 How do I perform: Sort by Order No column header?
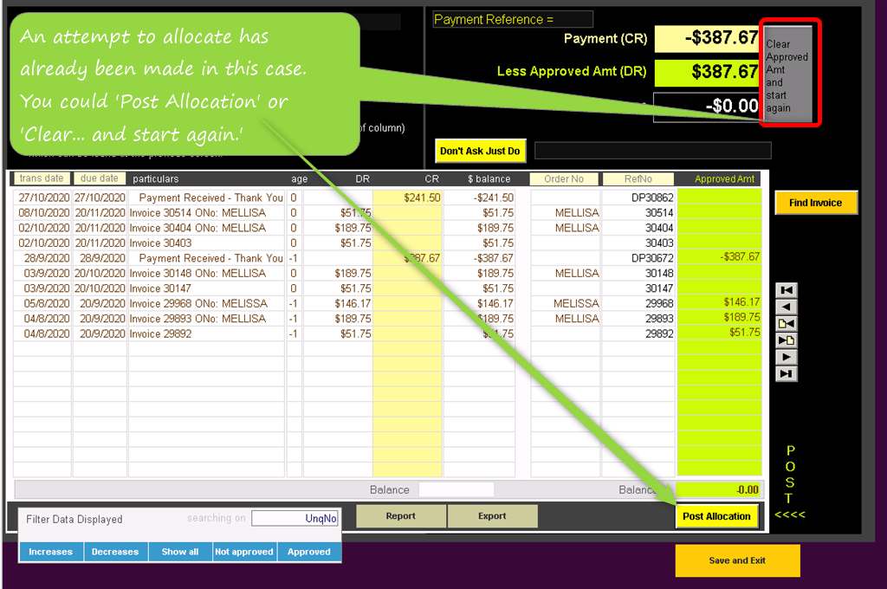tap(564, 178)
